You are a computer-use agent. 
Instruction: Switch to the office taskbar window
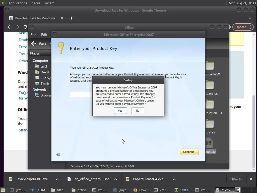tap(79, 190)
